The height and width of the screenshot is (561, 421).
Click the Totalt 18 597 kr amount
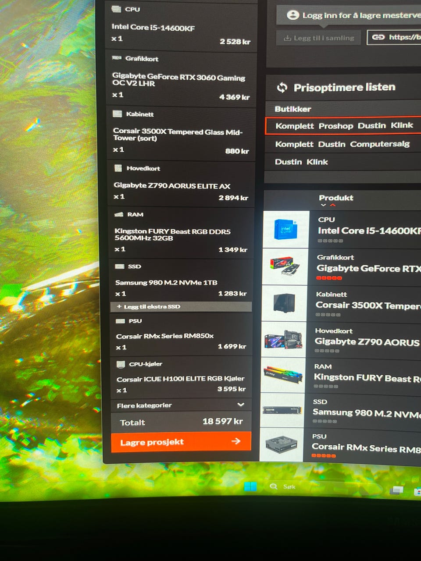pyautogui.click(x=222, y=421)
